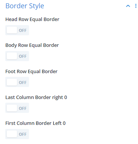Click First Column Border Left 0 label

(x=35, y=123)
